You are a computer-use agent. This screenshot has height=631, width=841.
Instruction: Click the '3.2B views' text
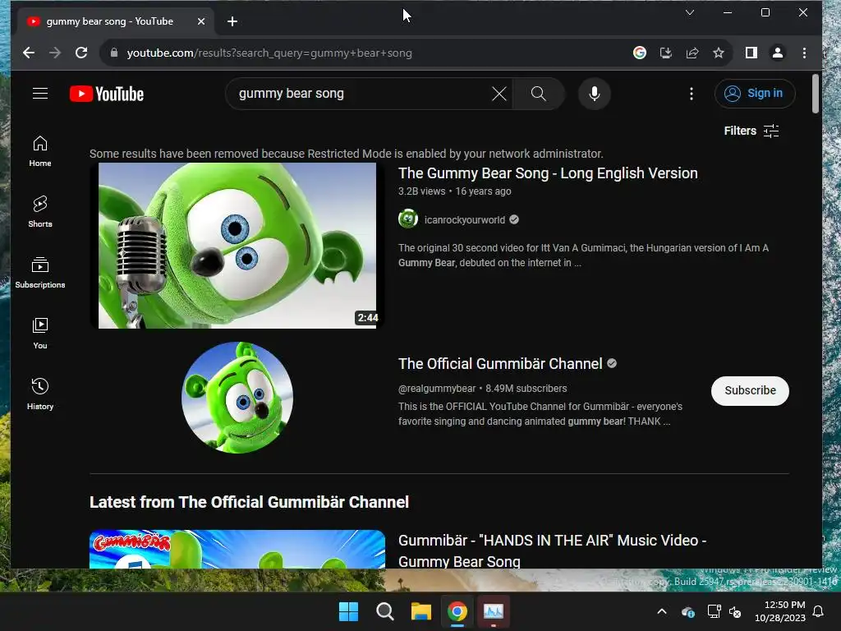tap(421, 191)
